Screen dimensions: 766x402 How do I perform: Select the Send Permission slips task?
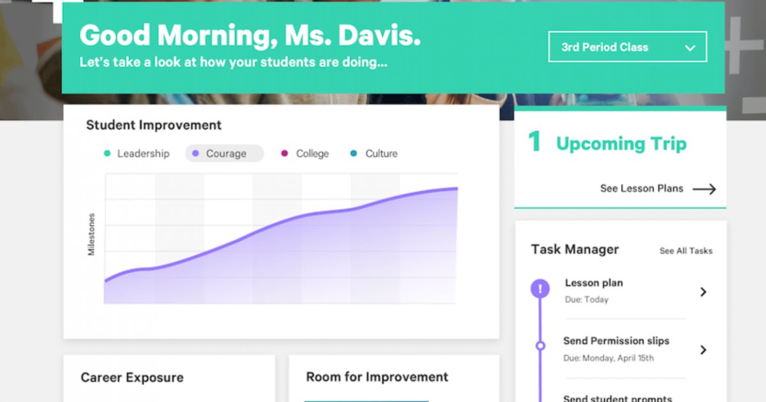click(x=616, y=341)
